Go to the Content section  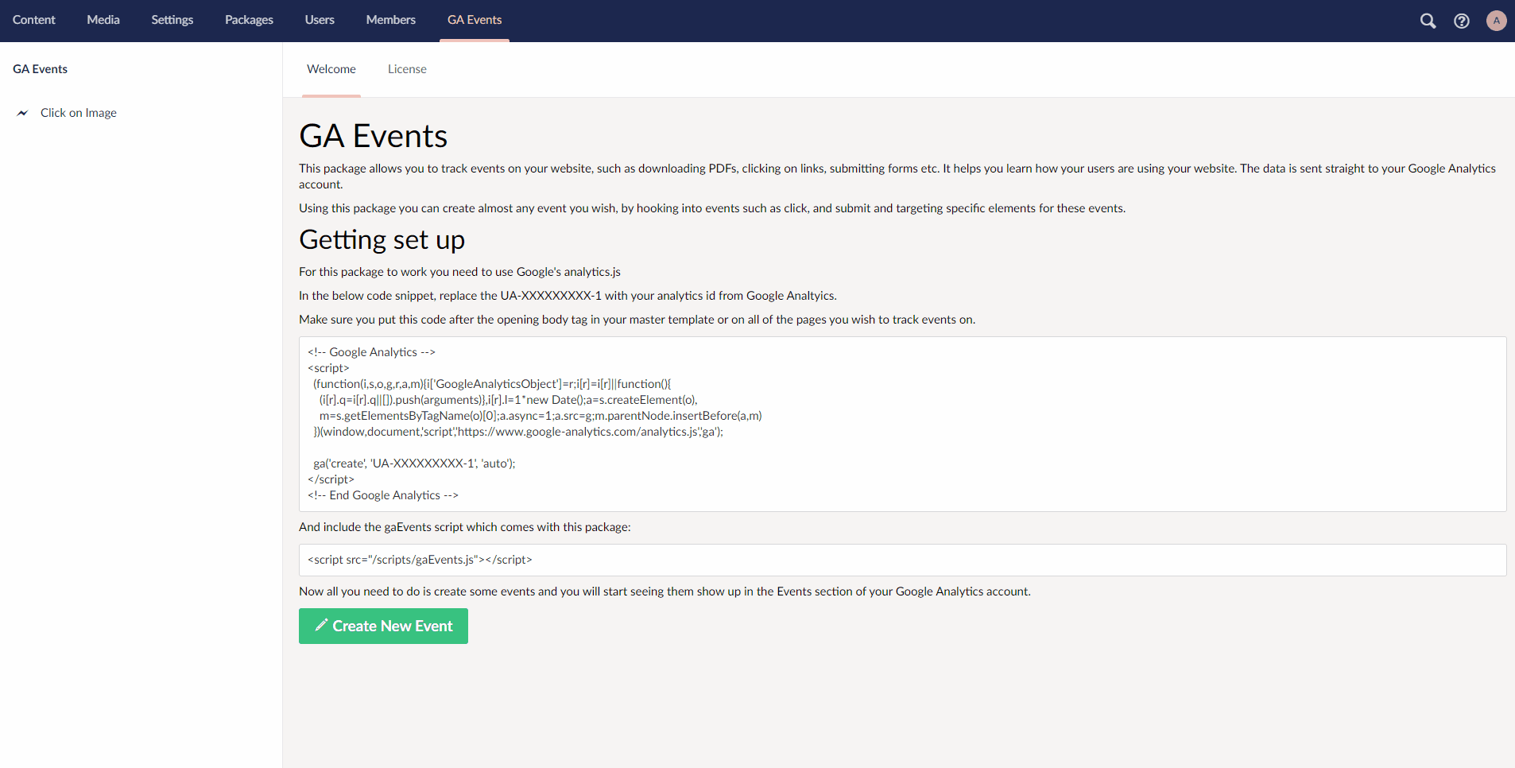34,20
